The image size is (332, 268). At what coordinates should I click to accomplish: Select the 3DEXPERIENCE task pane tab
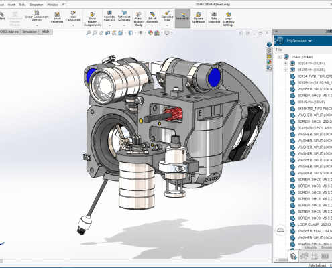tap(269, 44)
